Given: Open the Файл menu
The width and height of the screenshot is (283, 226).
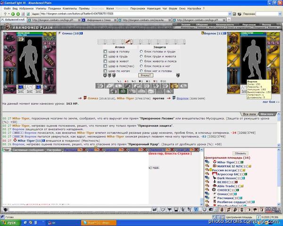Looking at the screenshot, I should pos(7,8).
